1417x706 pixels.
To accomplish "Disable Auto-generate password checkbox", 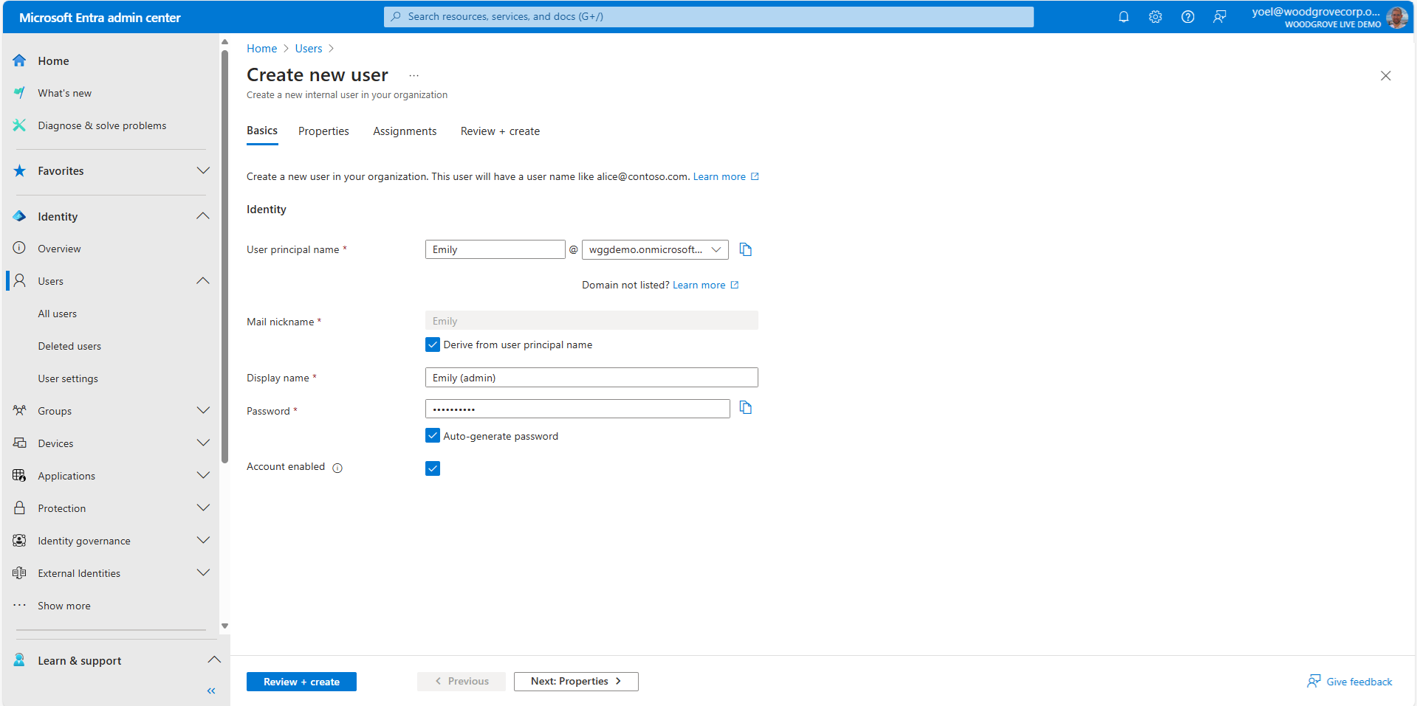I will [x=433, y=436].
